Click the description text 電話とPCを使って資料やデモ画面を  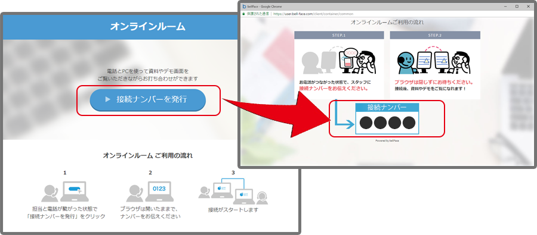[x=147, y=71]
